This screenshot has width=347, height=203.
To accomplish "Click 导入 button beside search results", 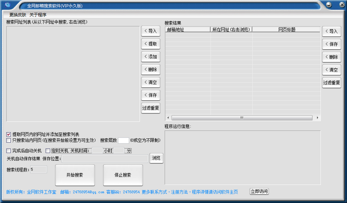I will coord(332,31).
